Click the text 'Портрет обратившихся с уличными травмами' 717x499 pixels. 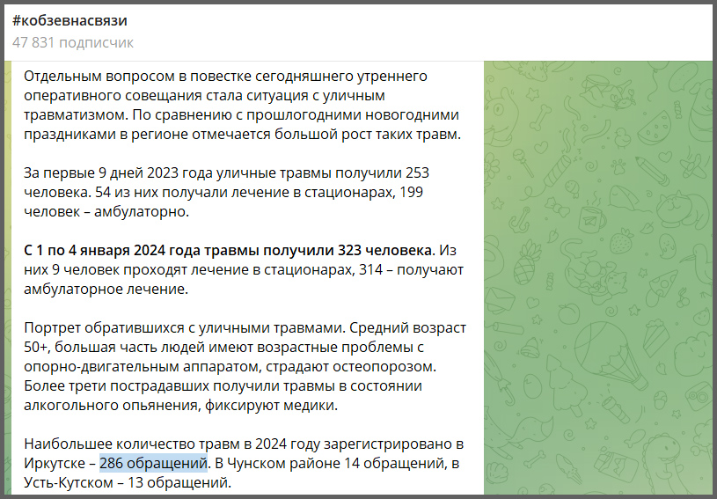[185, 328]
